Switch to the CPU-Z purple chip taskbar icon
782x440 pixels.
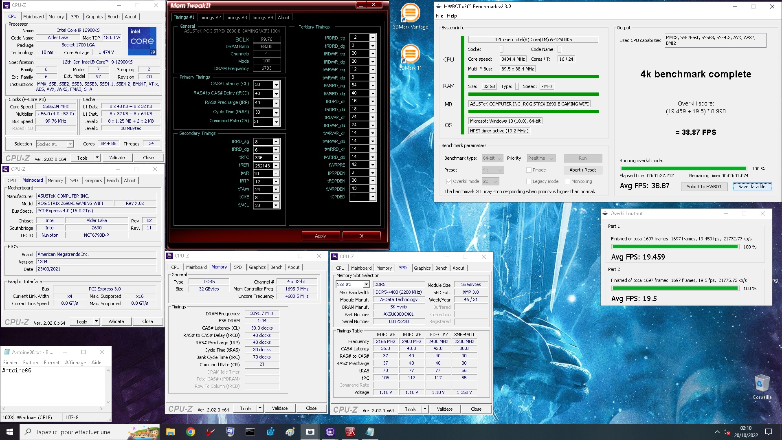click(x=330, y=432)
